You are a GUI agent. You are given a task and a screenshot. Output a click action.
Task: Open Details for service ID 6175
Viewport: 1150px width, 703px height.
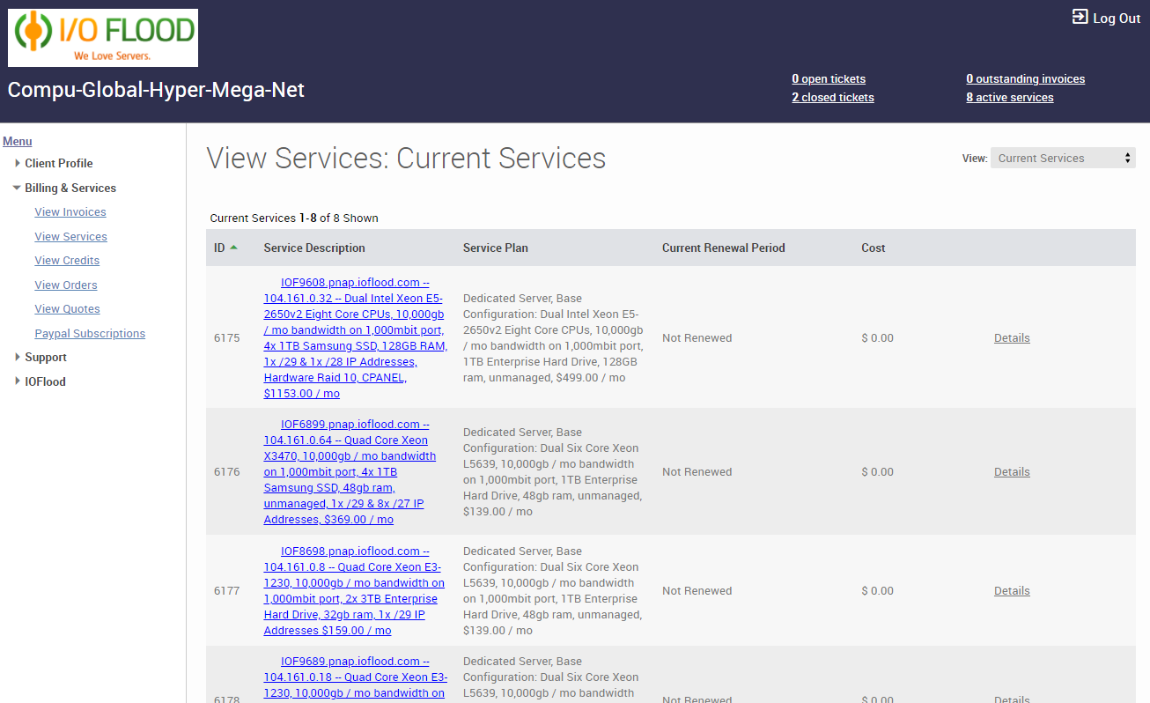point(1012,337)
